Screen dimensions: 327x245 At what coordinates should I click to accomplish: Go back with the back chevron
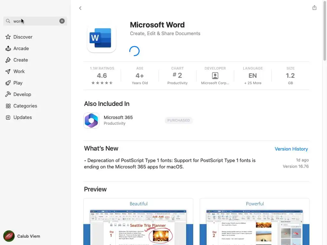(x=80, y=8)
